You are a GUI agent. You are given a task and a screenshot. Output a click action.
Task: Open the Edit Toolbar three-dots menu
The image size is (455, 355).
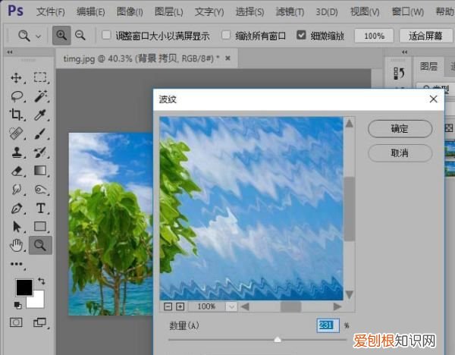[17, 264]
